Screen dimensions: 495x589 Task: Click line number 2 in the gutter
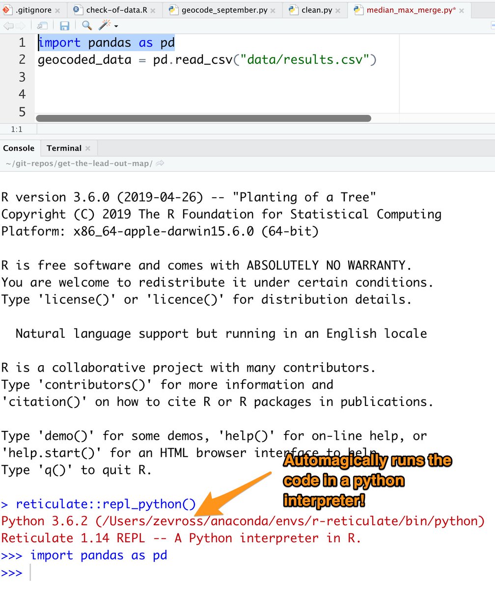22,60
